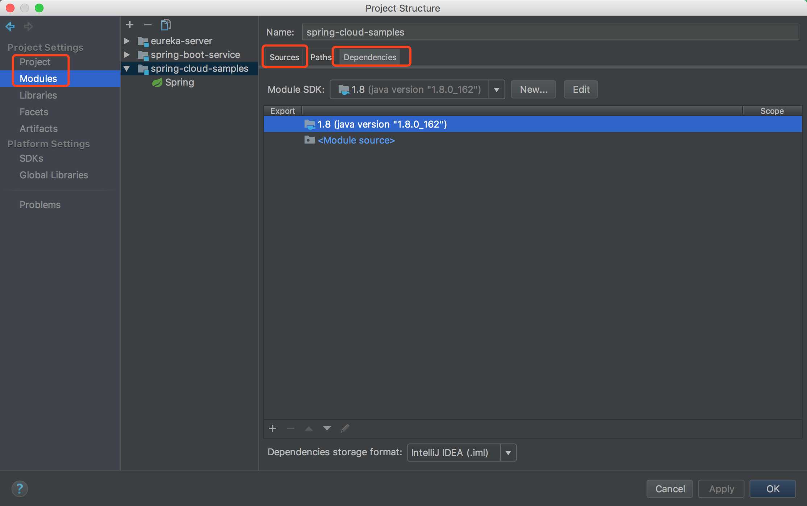
Task: Click the New... SDK button
Action: [x=533, y=90]
